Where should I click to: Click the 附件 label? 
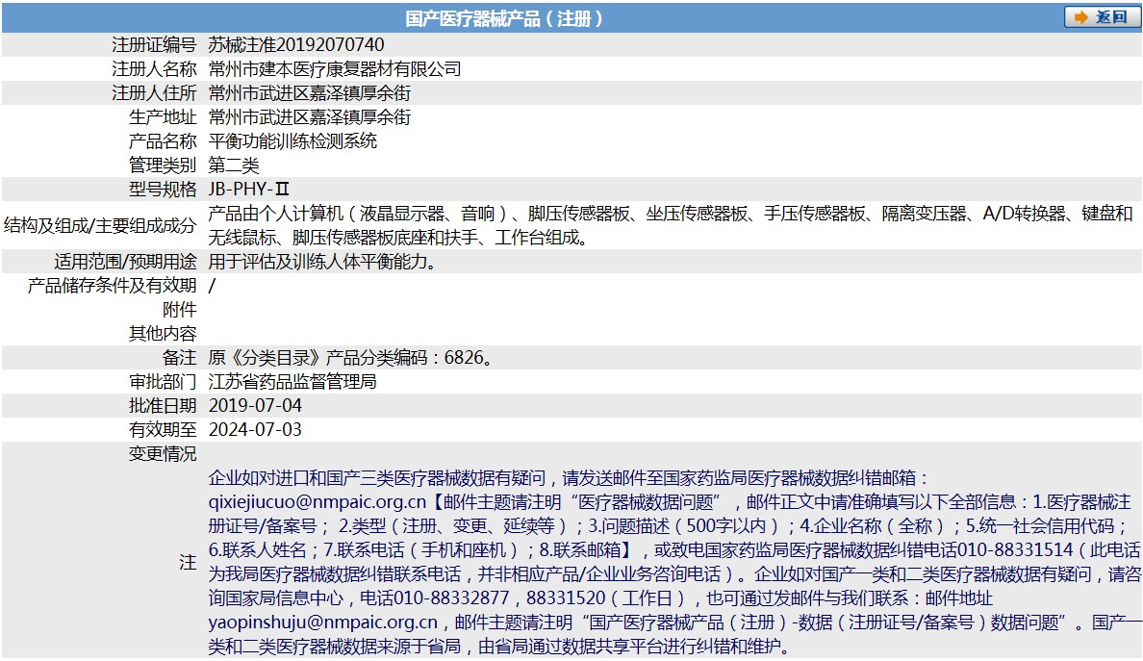179,309
